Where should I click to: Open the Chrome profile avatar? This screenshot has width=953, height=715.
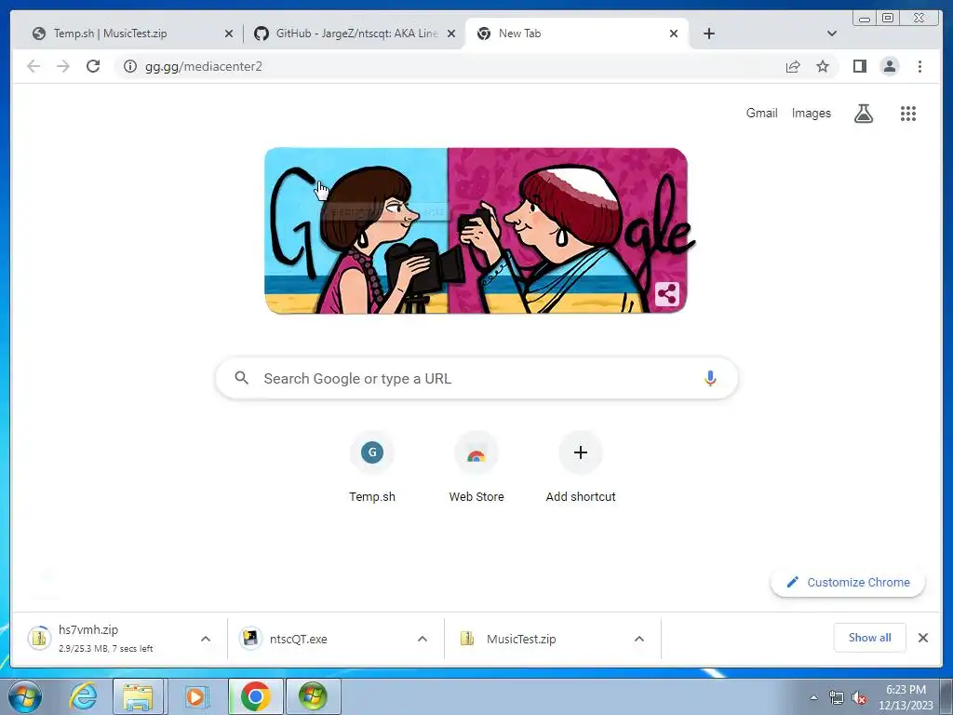(x=889, y=66)
